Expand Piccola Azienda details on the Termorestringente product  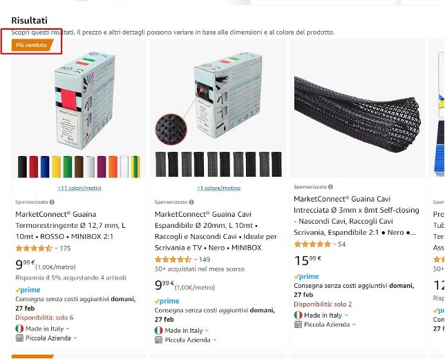[x=75, y=338]
